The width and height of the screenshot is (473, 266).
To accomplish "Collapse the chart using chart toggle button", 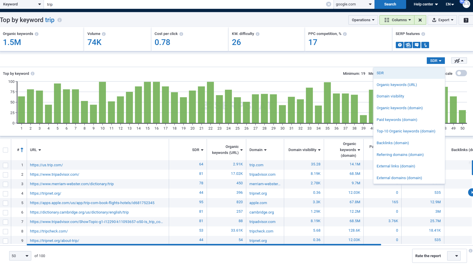I will [459, 61].
